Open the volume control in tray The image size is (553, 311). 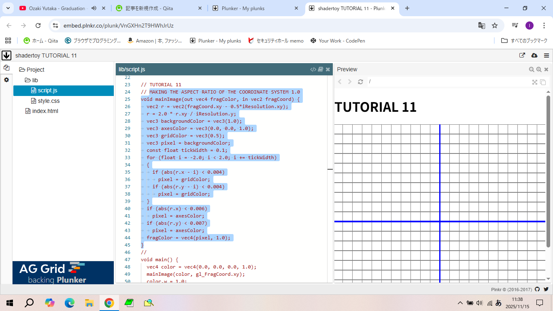coord(480,303)
